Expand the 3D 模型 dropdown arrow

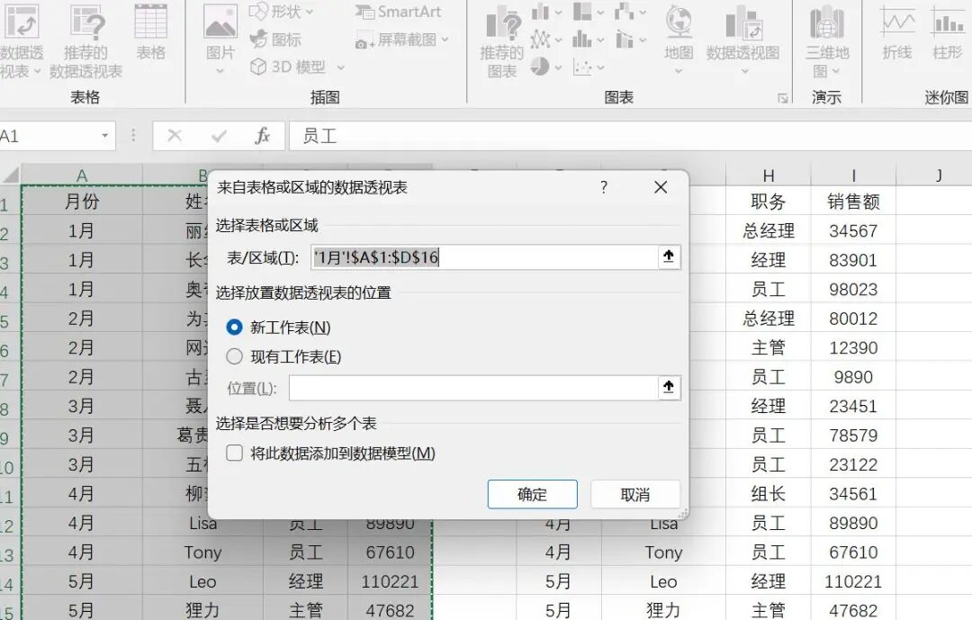pyautogui.click(x=340, y=67)
